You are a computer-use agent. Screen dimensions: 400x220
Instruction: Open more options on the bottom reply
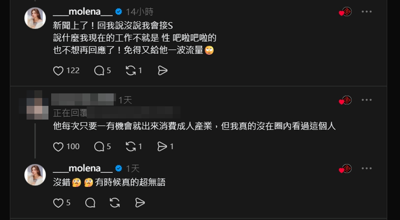click(366, 168)
